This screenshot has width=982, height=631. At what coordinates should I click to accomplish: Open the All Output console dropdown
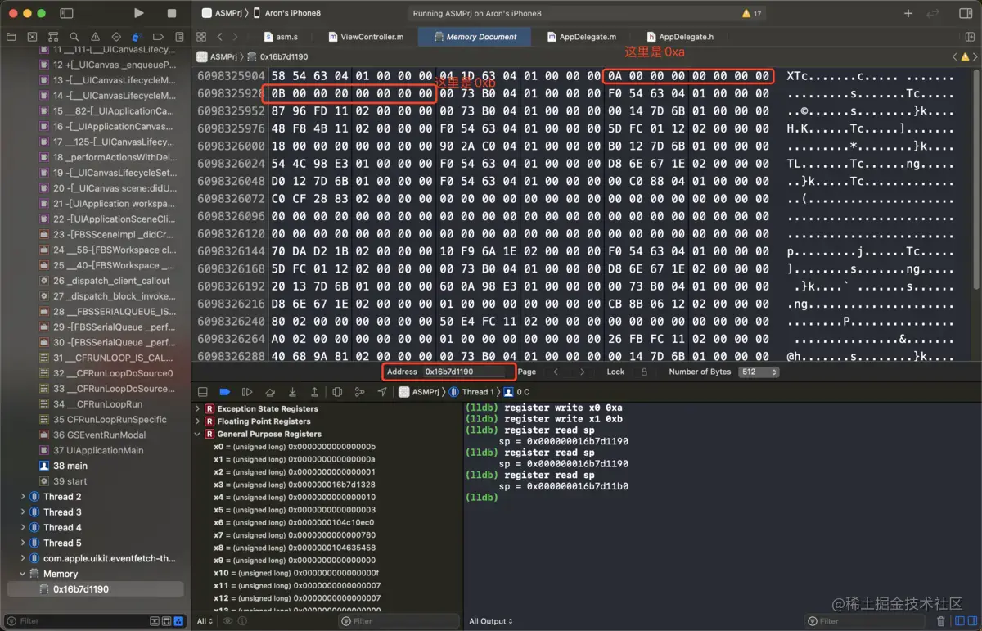491,621
